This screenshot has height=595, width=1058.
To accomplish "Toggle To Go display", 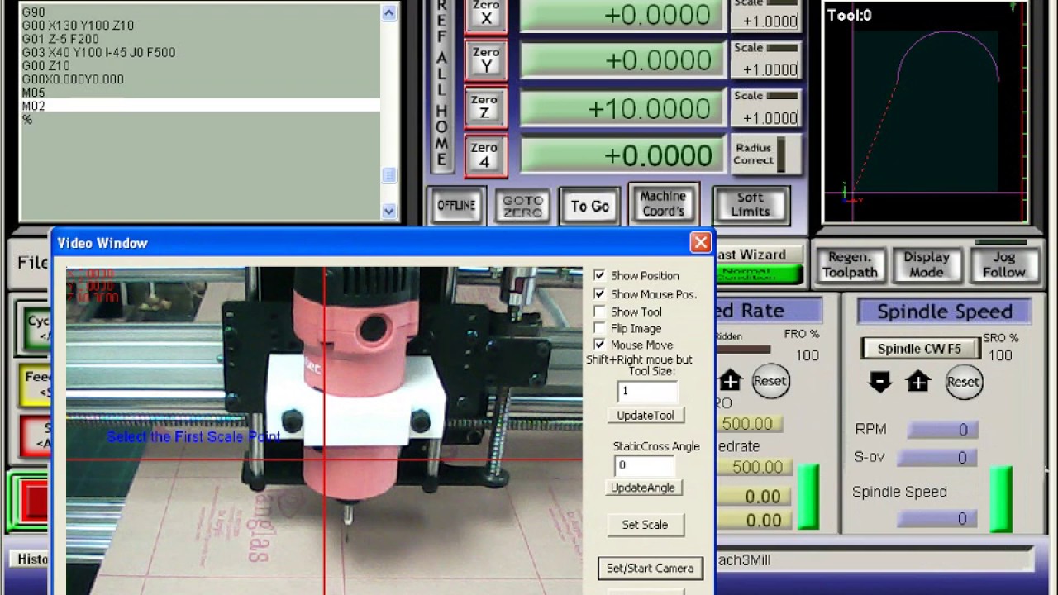I will [x=590, y=207].
